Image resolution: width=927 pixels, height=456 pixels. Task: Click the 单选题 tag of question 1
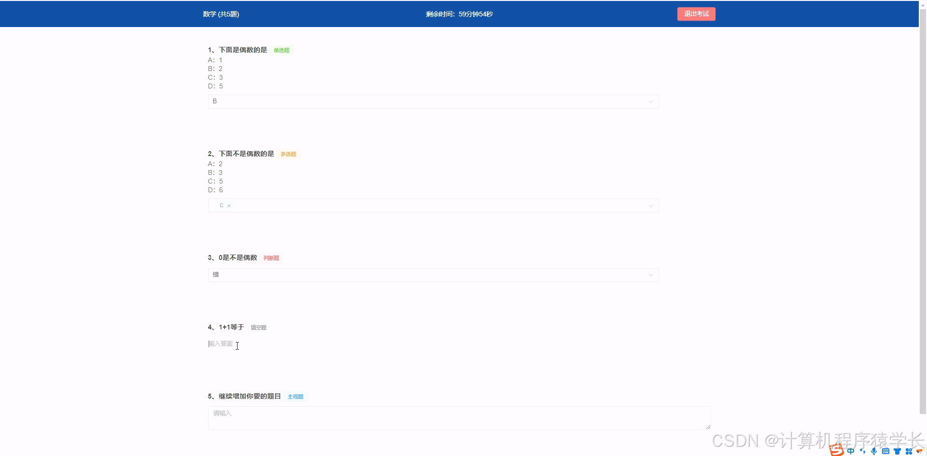281,50
